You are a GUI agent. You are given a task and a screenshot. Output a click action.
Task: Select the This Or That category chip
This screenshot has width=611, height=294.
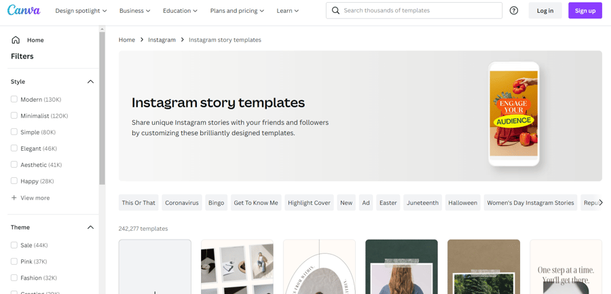click(x=138, y=203)
